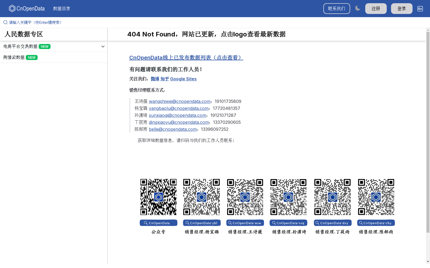Viewport: 430px width, 268px height.
Task: Click the scrollbar up arrow
Action: click(428, 30)
